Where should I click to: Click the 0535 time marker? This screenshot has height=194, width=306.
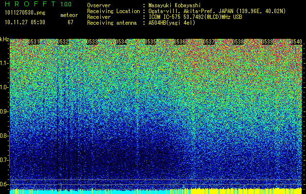click(150, 42)
